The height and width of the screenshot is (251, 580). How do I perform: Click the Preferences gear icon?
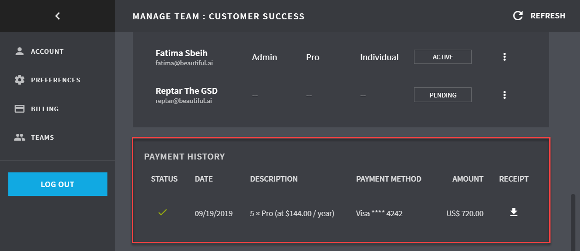pos(19,80)
